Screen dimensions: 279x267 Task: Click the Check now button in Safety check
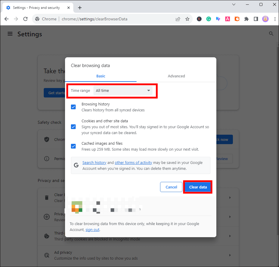point(224,139)
